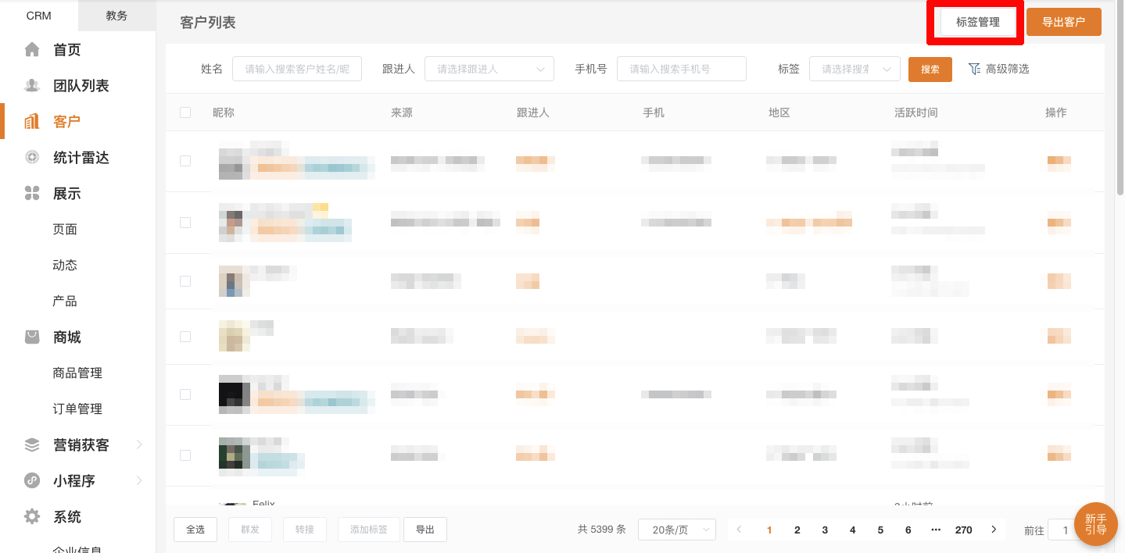The image size is (1125, 553).
Task: Go to next page arrow in pagination
Action: 994,530
